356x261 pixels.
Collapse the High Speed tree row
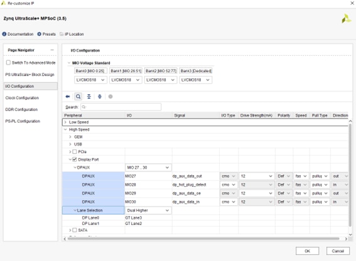65,129
